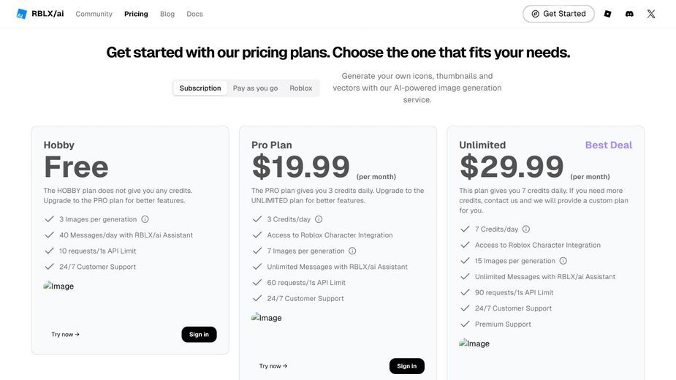
Task: Click the broken Image thumbnail in Unlimited plan
Action: 474,343
